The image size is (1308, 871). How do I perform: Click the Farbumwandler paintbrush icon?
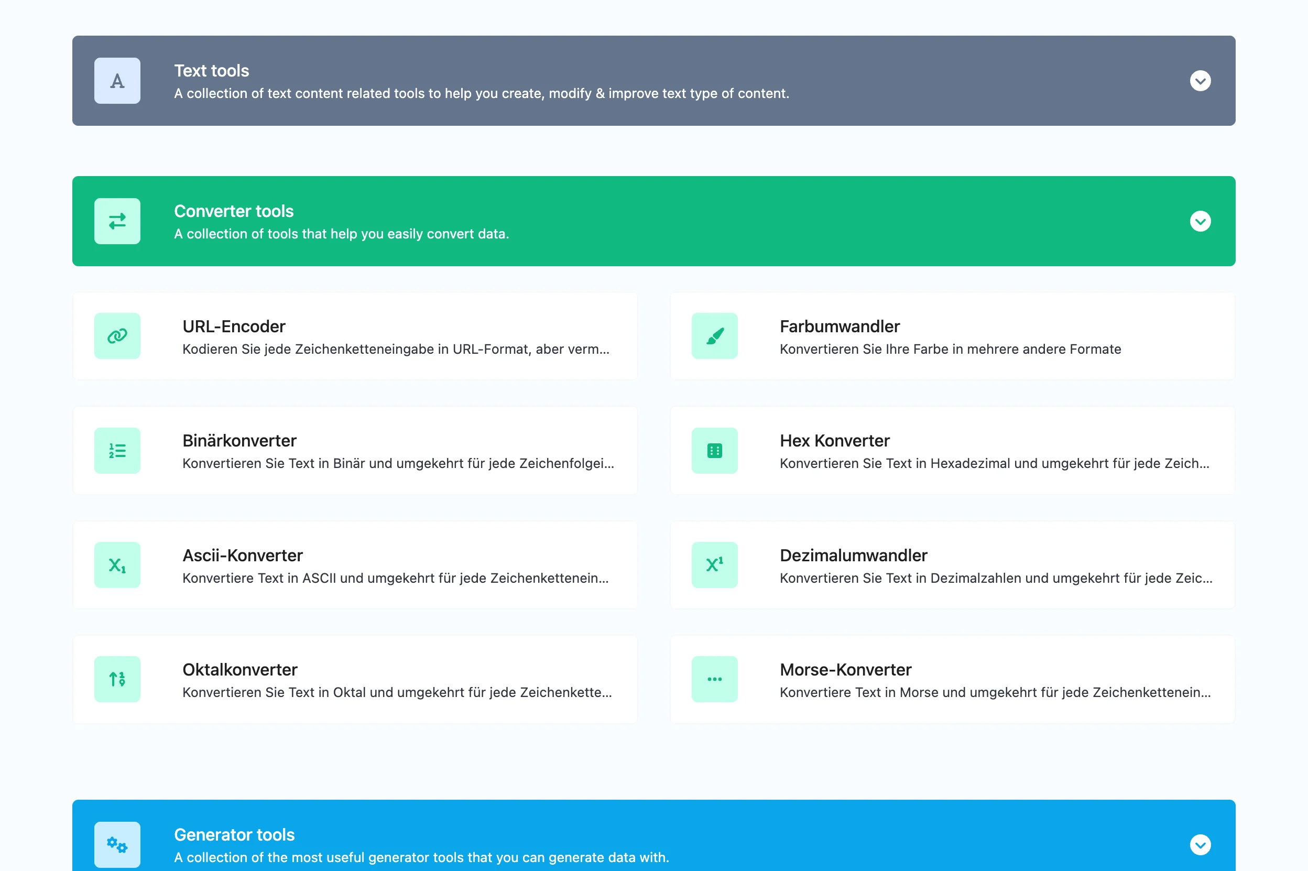pos(714,335)
